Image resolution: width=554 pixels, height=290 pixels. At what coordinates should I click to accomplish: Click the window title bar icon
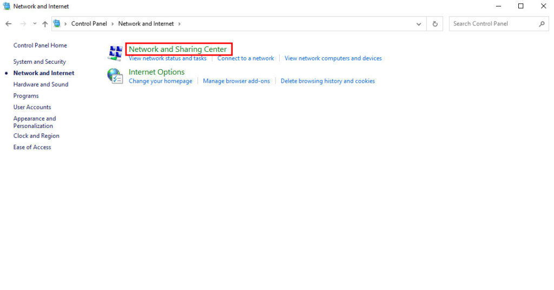(6, 6)
